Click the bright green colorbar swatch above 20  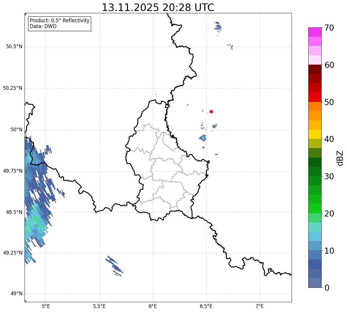click(x=315, y=208)
